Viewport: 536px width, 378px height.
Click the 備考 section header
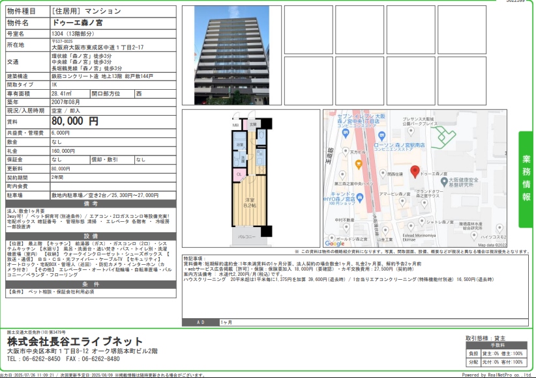91,204
